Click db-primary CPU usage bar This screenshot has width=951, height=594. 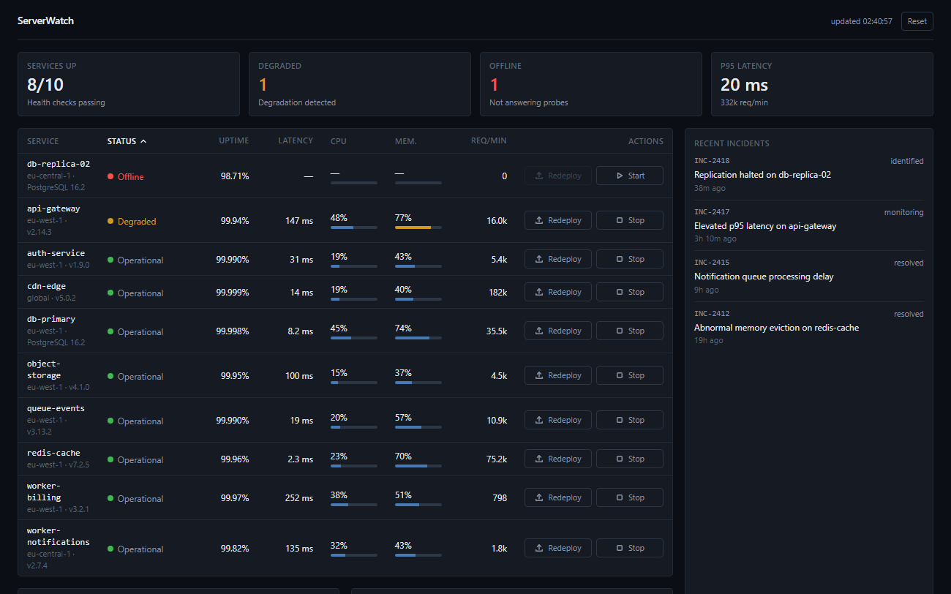pos(354,338)
